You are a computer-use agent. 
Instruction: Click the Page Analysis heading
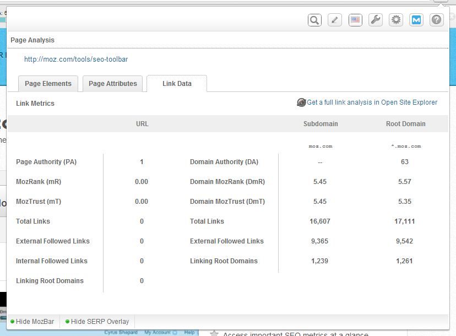(x=32, y=40)
